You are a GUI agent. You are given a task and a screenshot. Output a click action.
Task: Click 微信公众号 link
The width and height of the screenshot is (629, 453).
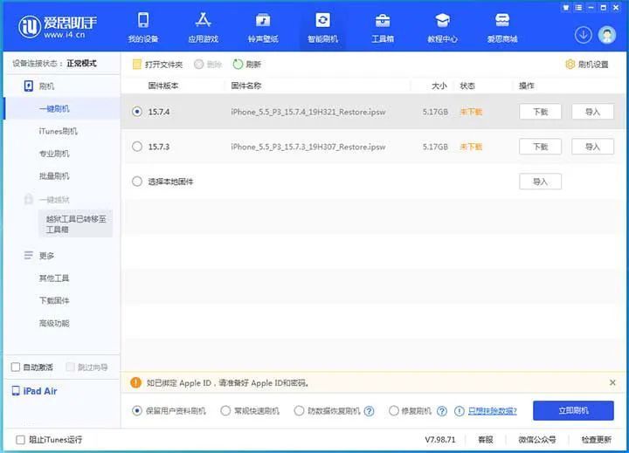pyautogui.click(x=536, y=440)
